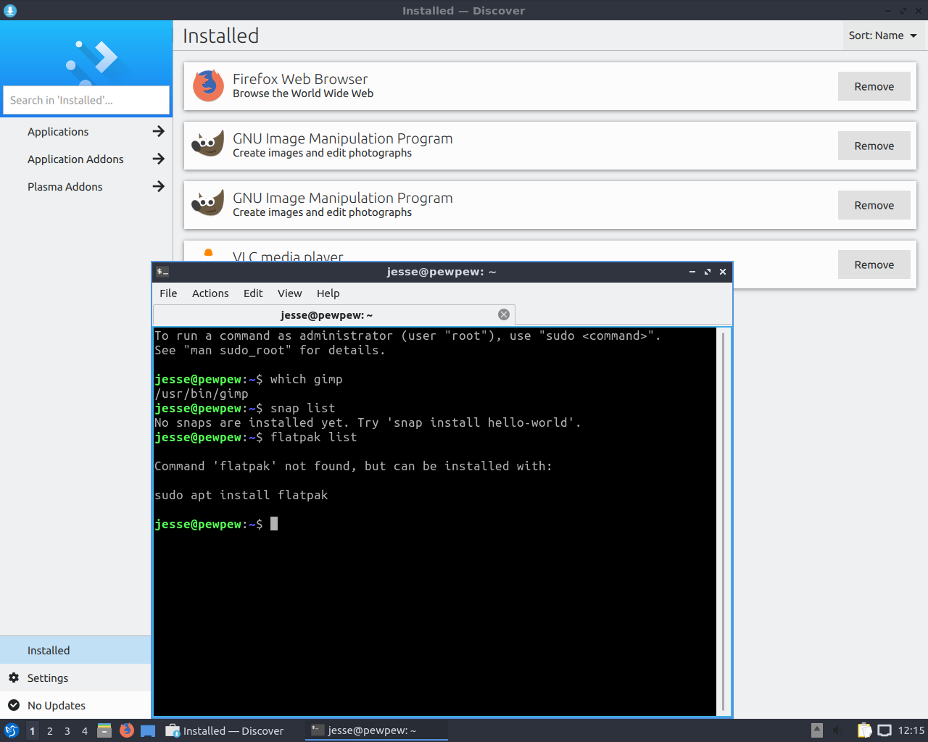Image resolution: width=928 pixels, height=742 pixels.
Task: Select the Installed sidebar entry
Action: coord(75,651)
